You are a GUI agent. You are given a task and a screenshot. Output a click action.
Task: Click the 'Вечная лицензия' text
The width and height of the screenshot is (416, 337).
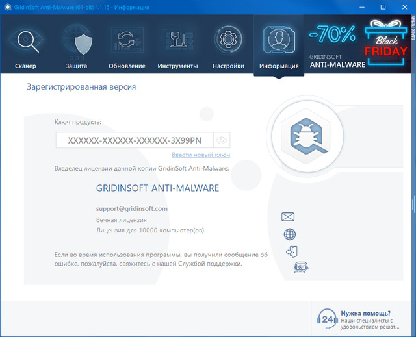click(x=122, y=220)
